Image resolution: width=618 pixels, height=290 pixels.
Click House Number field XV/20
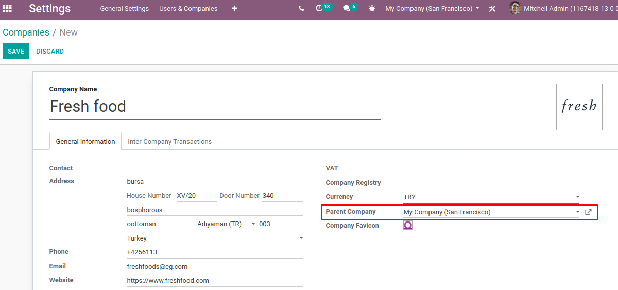196,196
